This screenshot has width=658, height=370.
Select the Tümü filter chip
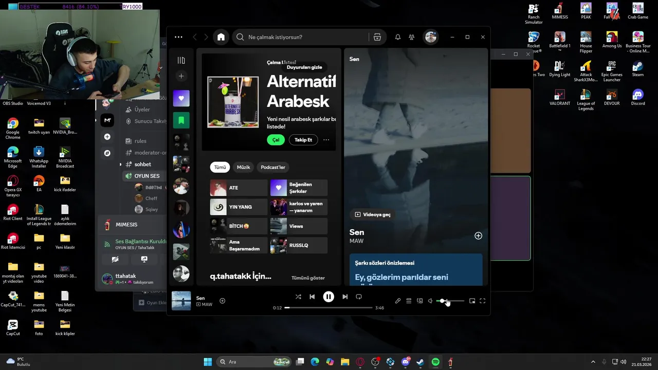coord(220,167)
